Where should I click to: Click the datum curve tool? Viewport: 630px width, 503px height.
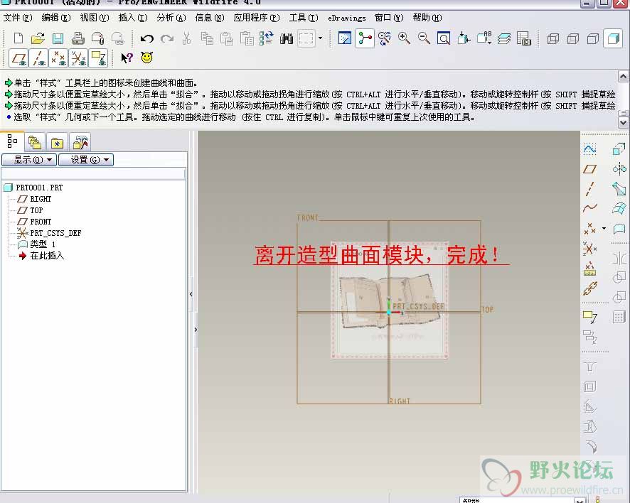[589, 208]
